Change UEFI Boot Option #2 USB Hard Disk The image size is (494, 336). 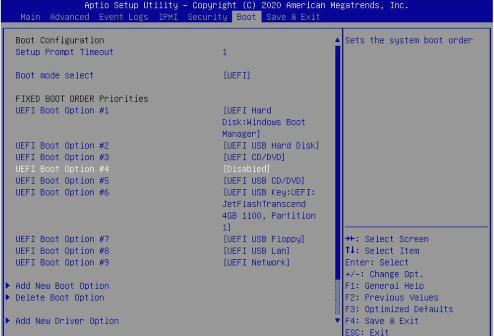click(x=271, y=145)
